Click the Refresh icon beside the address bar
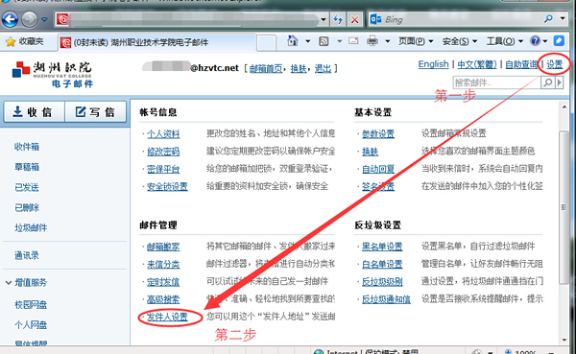The height and width of the screenshot is (354, 576). (338, 19)
